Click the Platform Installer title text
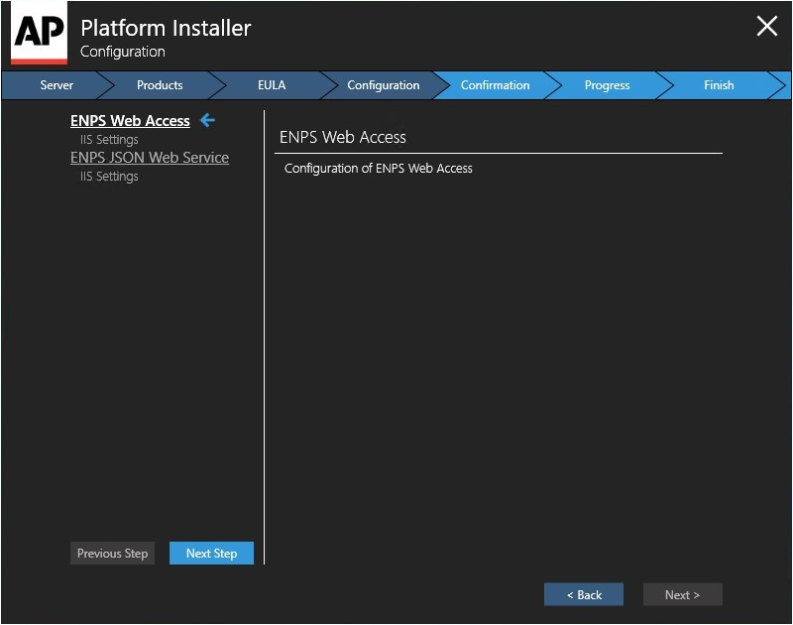This screenshot has height=625, width=793. point(166,28)
